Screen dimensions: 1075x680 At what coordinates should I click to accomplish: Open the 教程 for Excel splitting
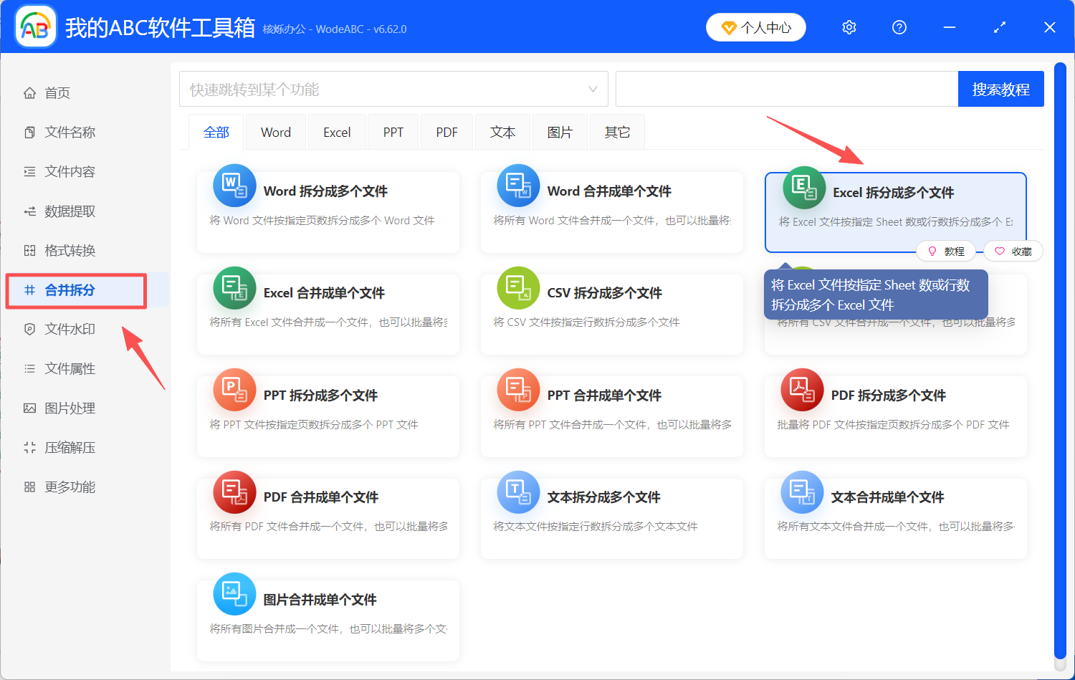[x=946, y=251]
